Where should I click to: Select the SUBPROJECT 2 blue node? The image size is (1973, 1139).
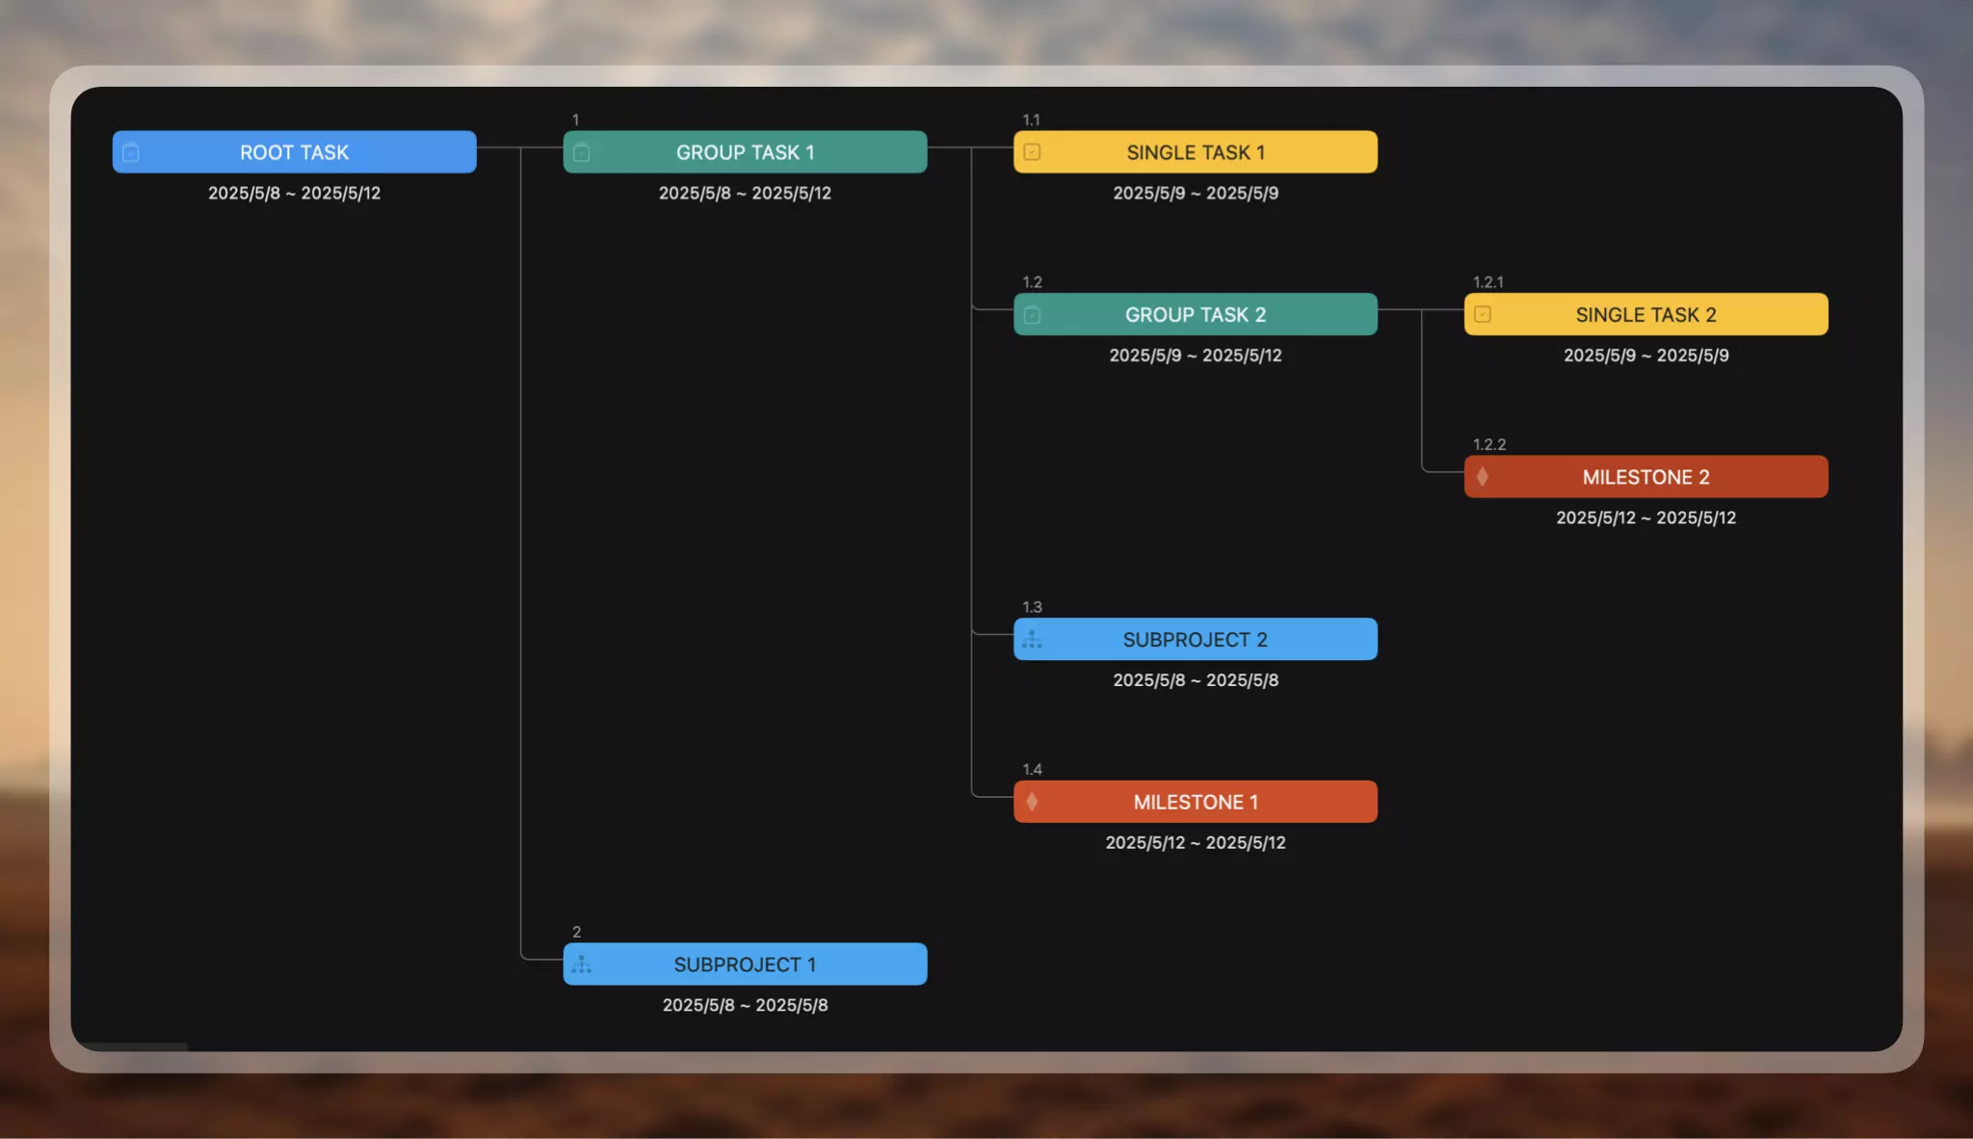[x=1196, y=640]
